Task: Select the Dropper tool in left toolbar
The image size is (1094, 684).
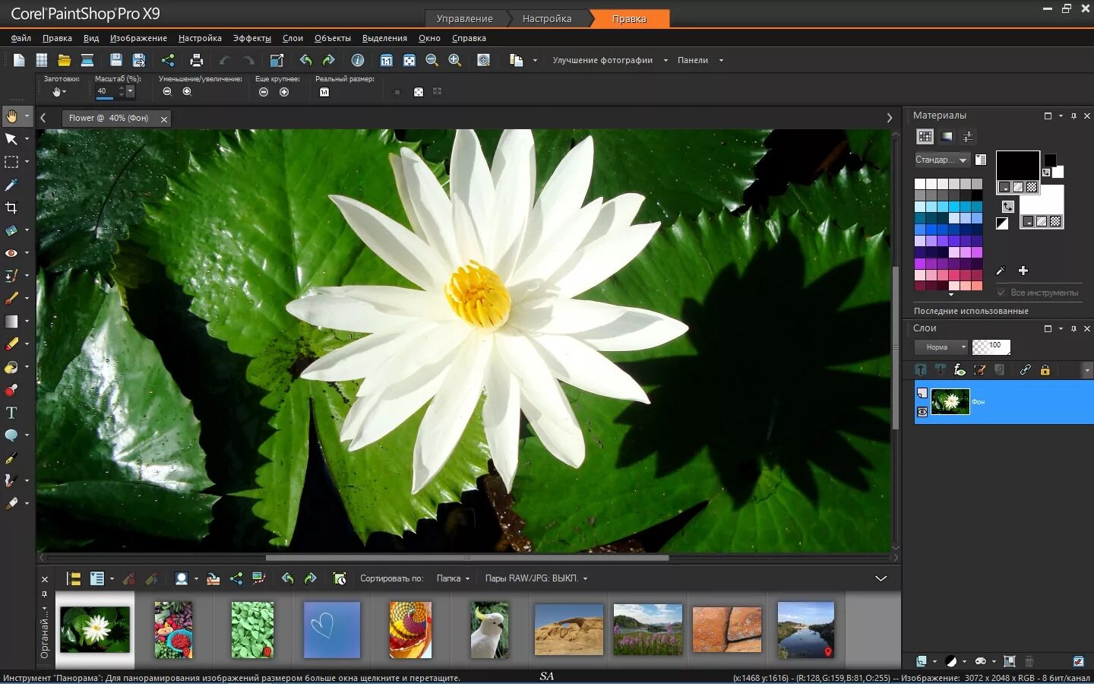Action: 11,185
